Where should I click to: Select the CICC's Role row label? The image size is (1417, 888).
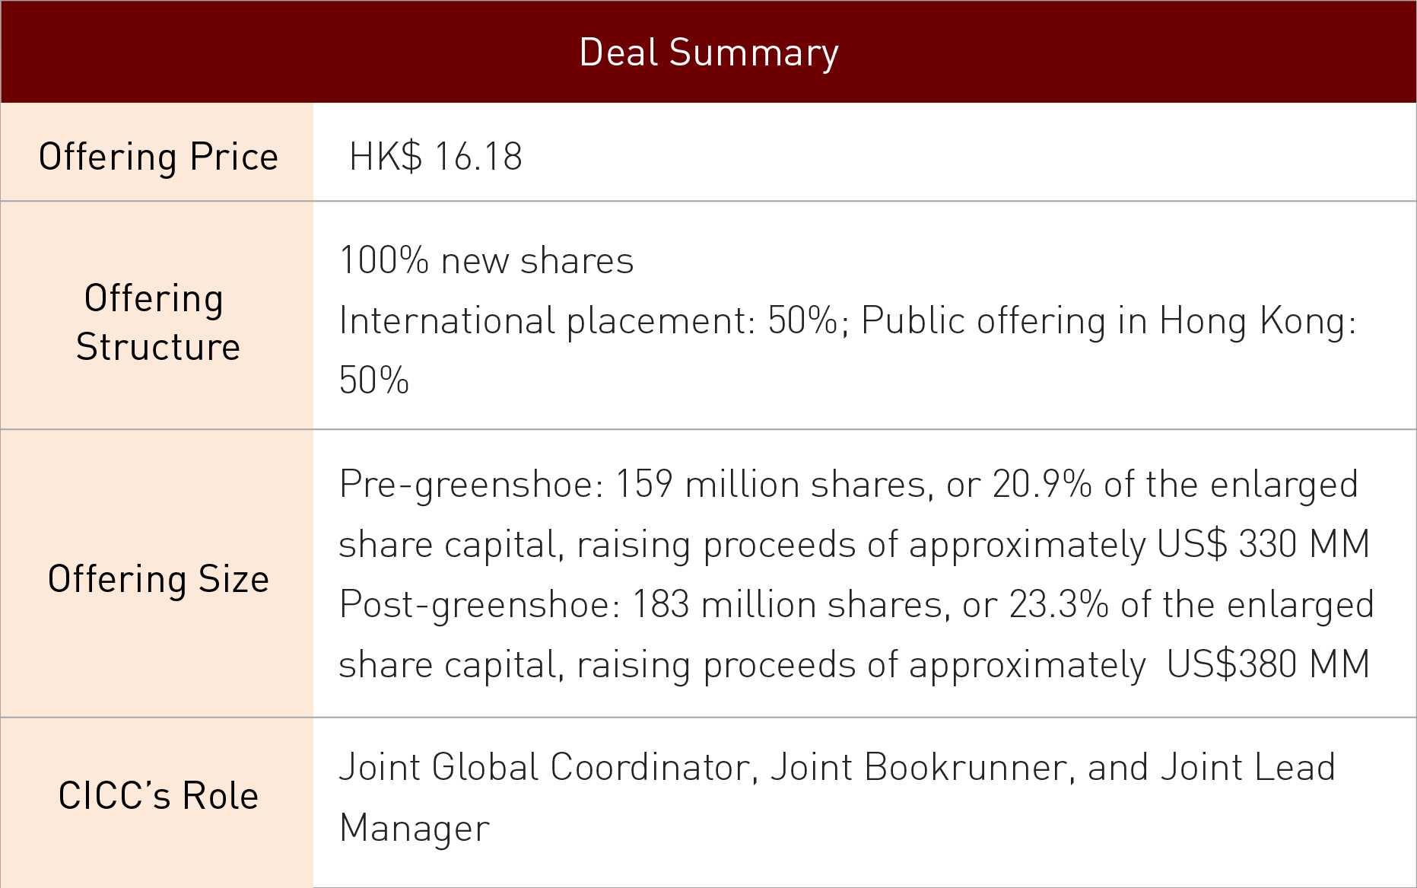click(158, 796)
